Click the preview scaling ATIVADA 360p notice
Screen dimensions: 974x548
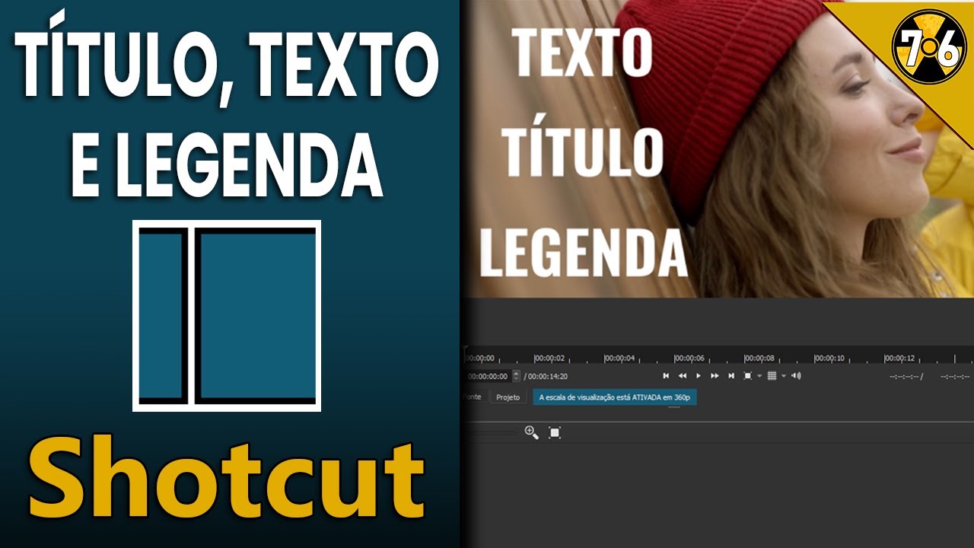click(615, 397)
